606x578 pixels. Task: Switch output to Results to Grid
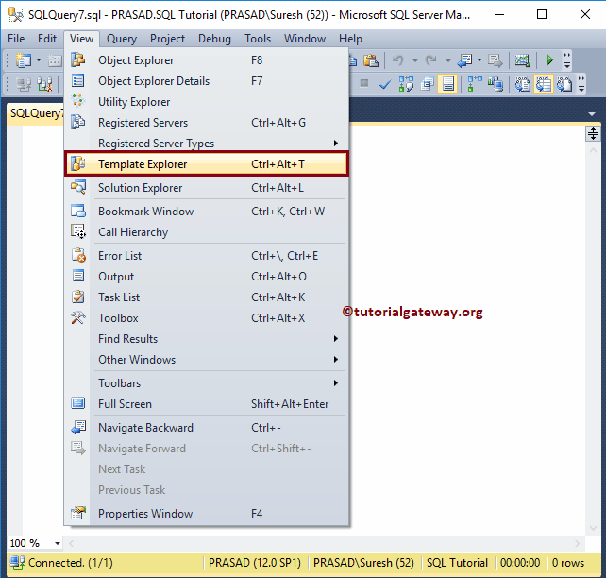coord(544,84)
